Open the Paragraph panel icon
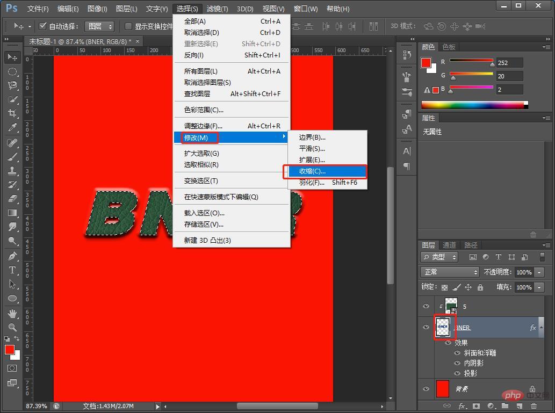The width and height of the screenshot is (555, 413). [407, 166]
